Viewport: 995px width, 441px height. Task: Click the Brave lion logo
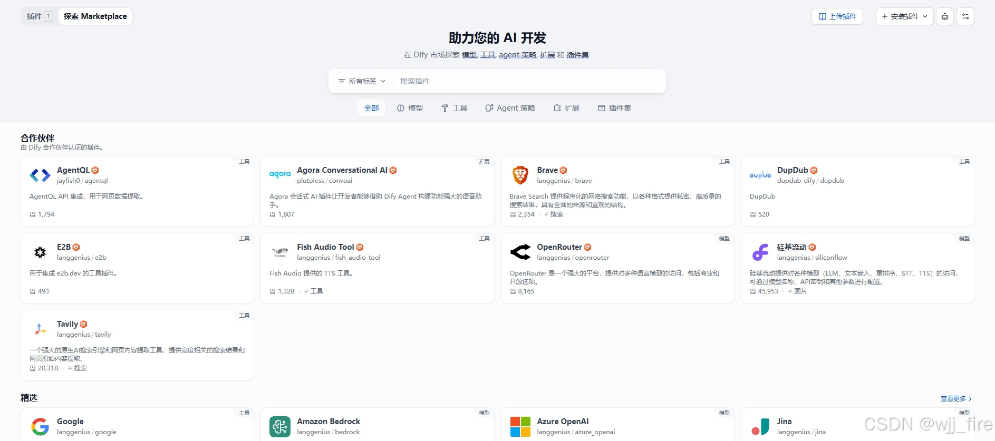click(x=520, y=175)
